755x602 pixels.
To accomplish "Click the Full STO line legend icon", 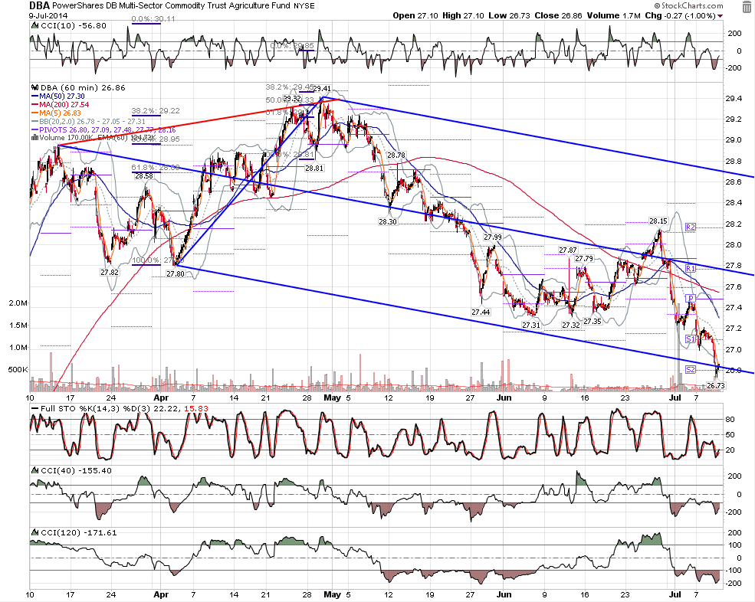I will click(x=34, y=408).
